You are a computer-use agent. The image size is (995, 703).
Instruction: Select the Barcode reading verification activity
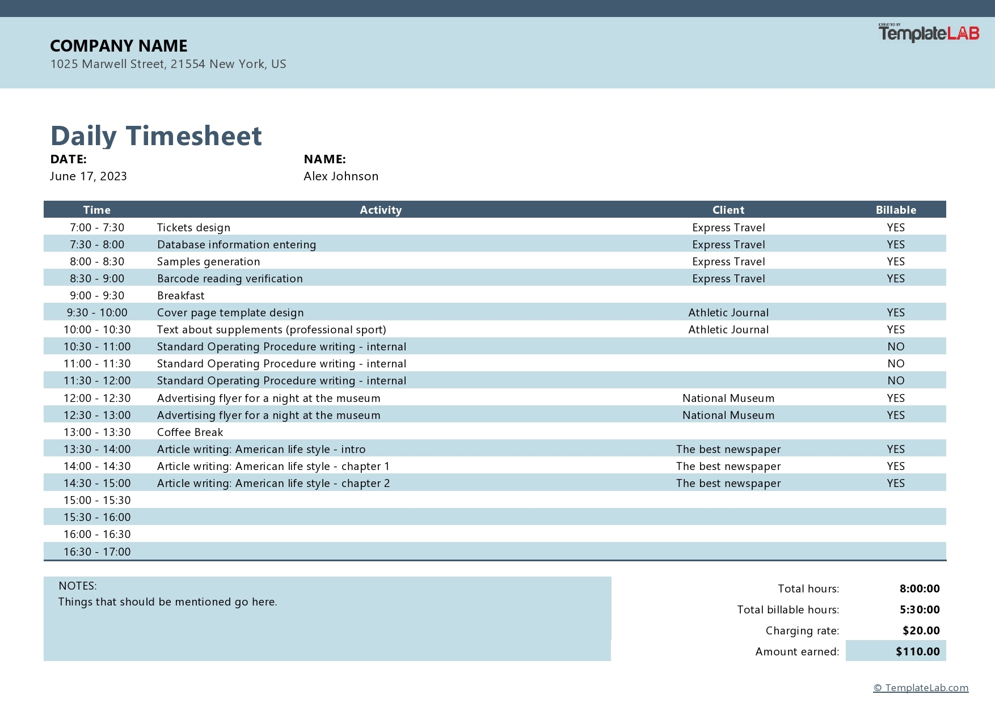click(x=230, y=278)
